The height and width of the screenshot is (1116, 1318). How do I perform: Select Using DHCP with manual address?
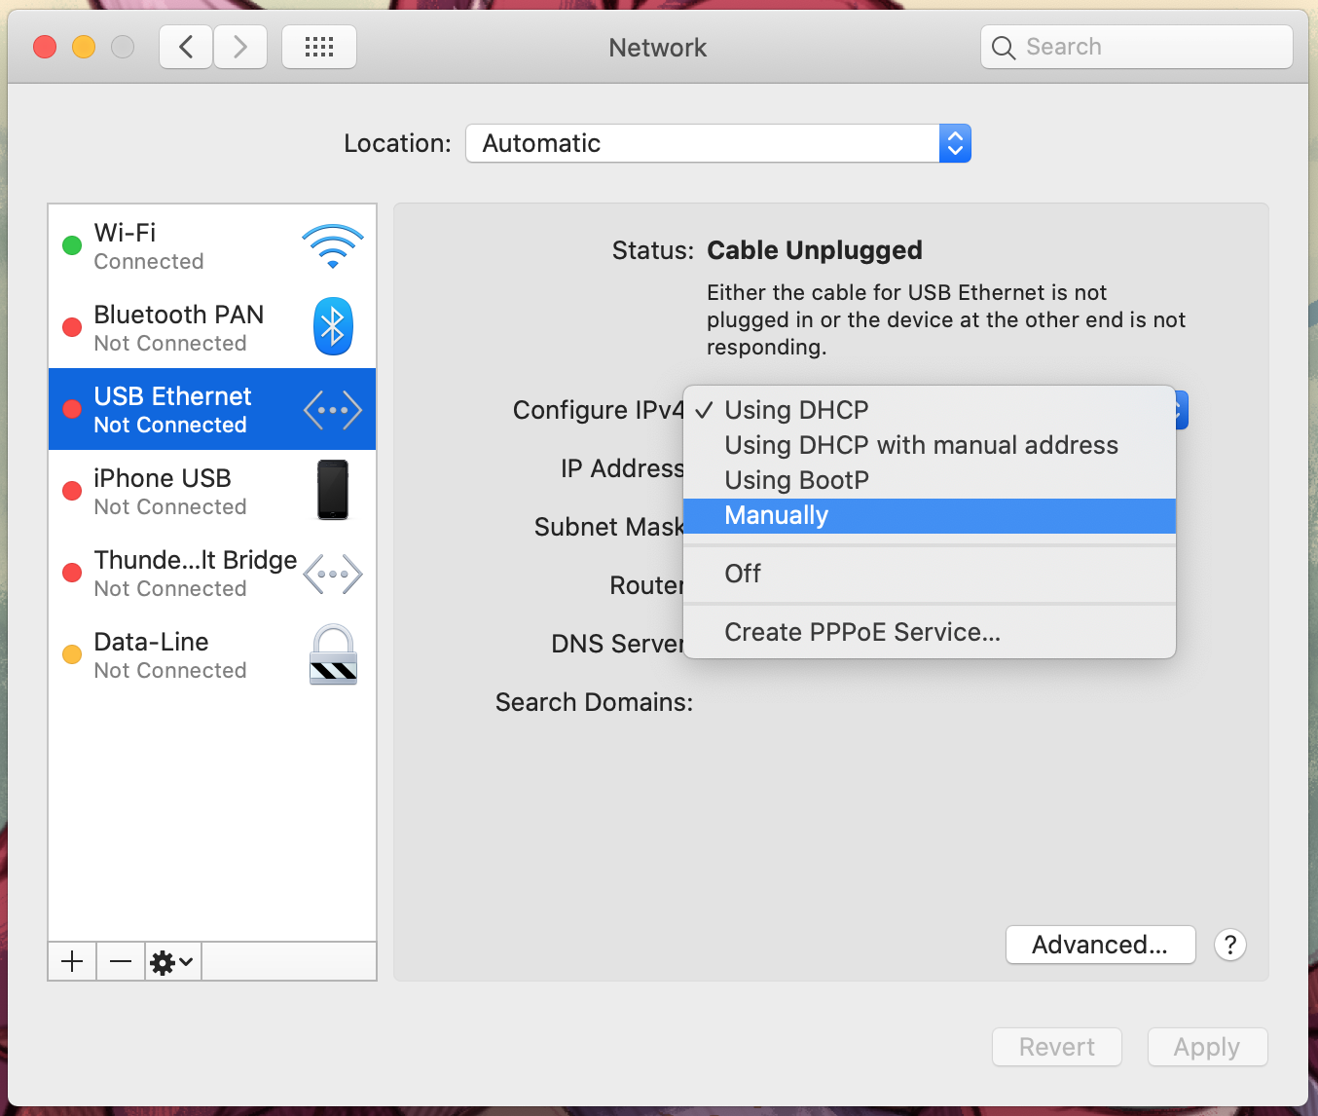coord(921,445)
